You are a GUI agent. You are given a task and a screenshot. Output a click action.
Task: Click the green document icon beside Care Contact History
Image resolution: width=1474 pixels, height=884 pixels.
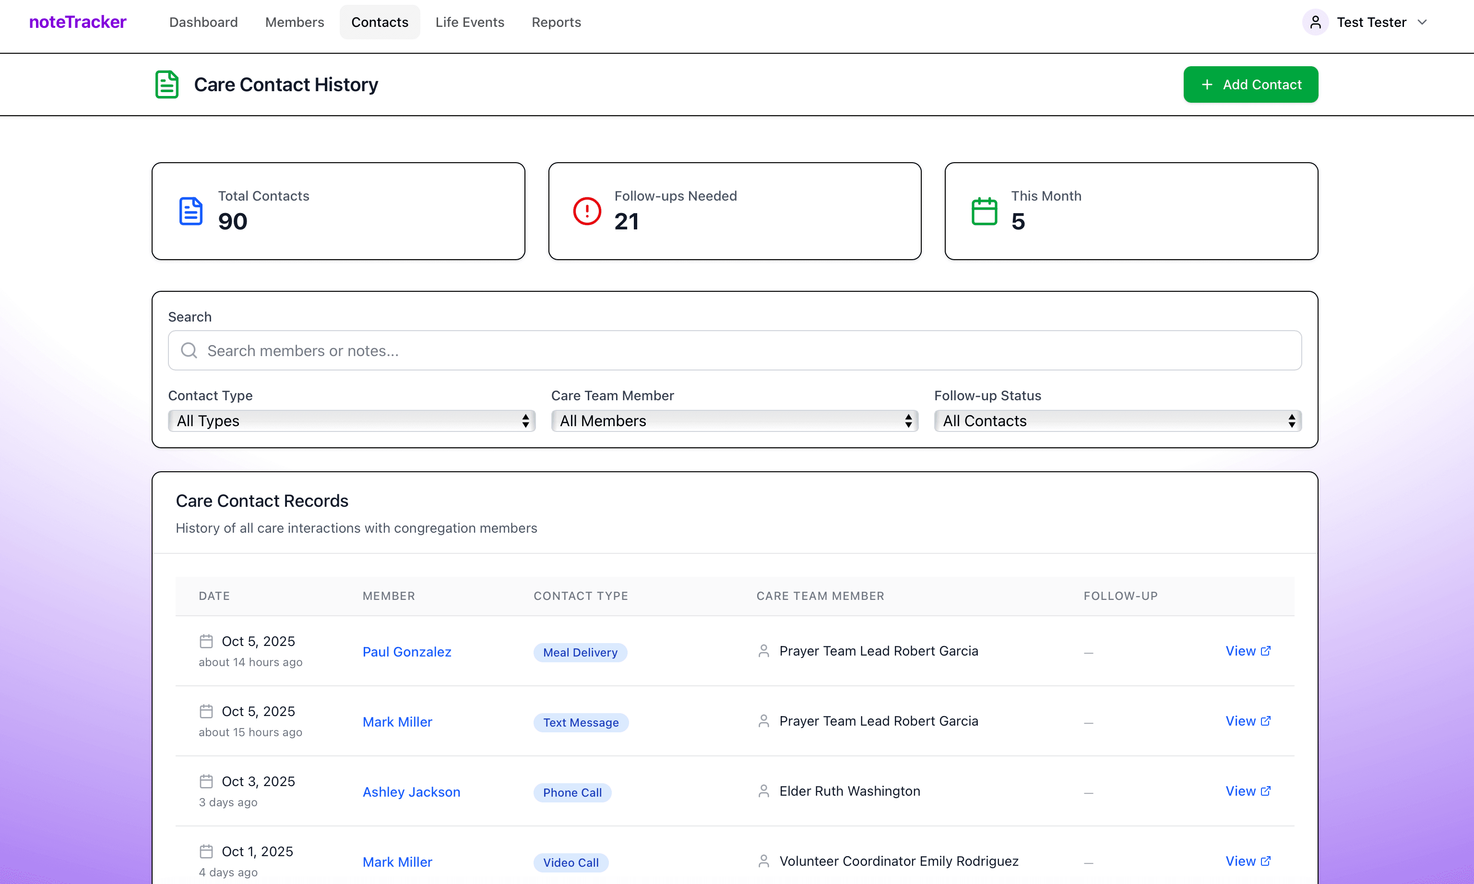166,84
